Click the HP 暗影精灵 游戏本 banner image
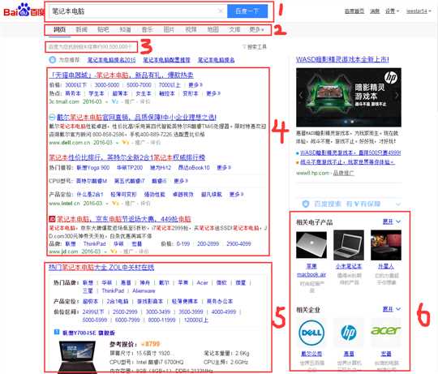The image size is (438, 374). (349, 97)
